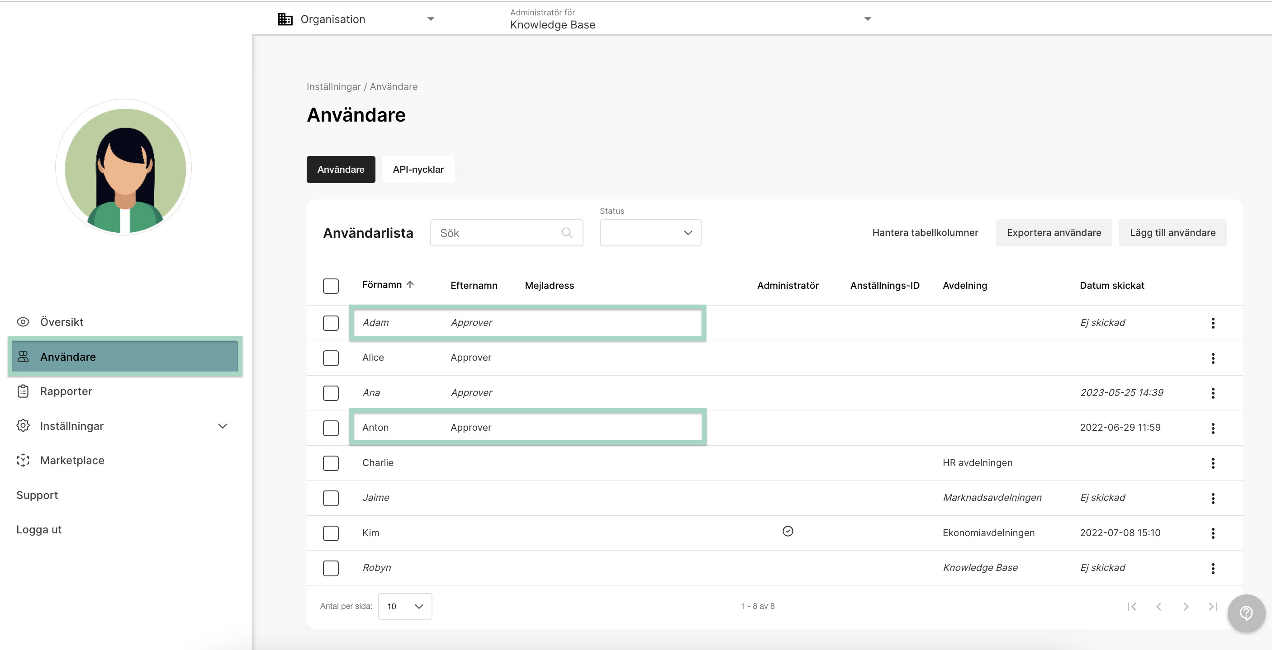The image size is (1272, 650).
Task: Open the Organisation dropdown
Action: (356, 19)
